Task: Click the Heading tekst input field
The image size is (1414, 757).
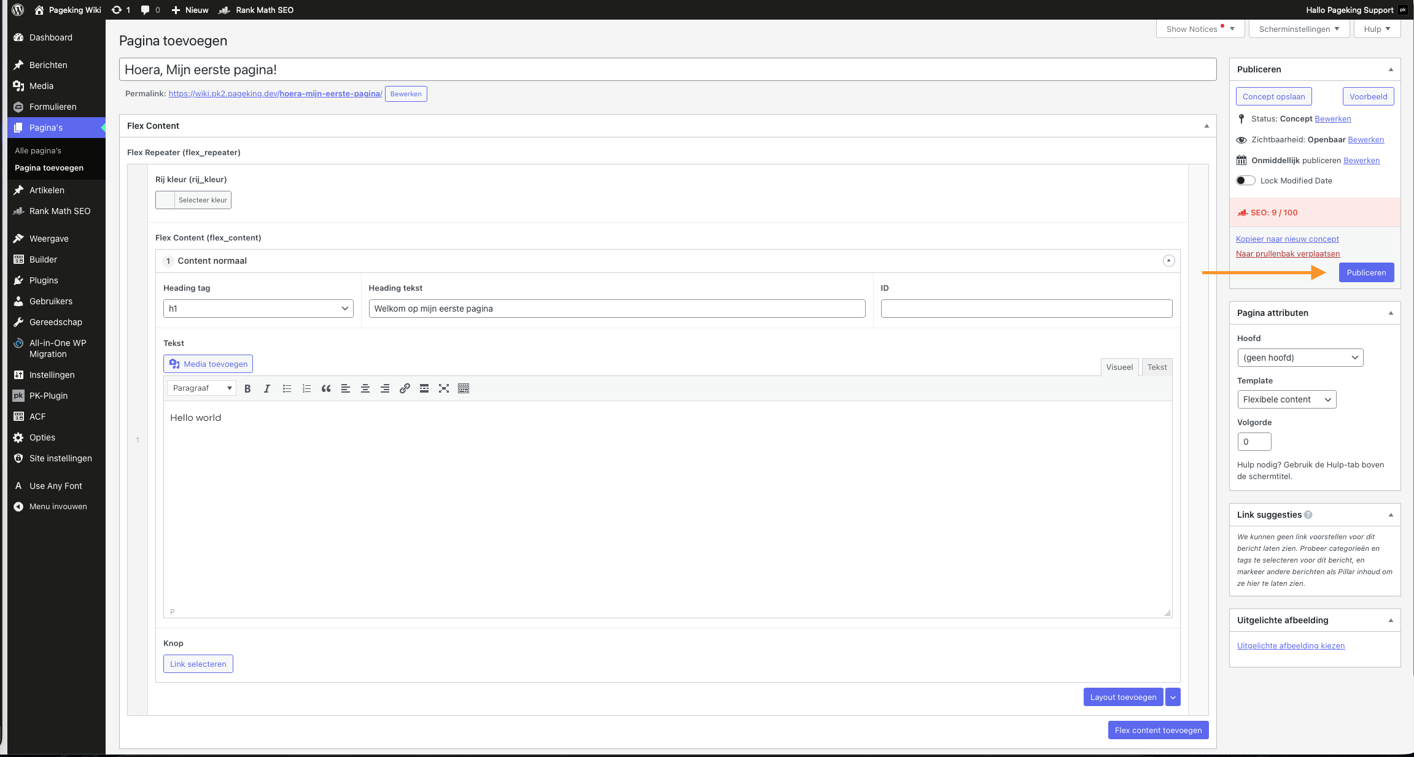Action: [x=616, y=309]
